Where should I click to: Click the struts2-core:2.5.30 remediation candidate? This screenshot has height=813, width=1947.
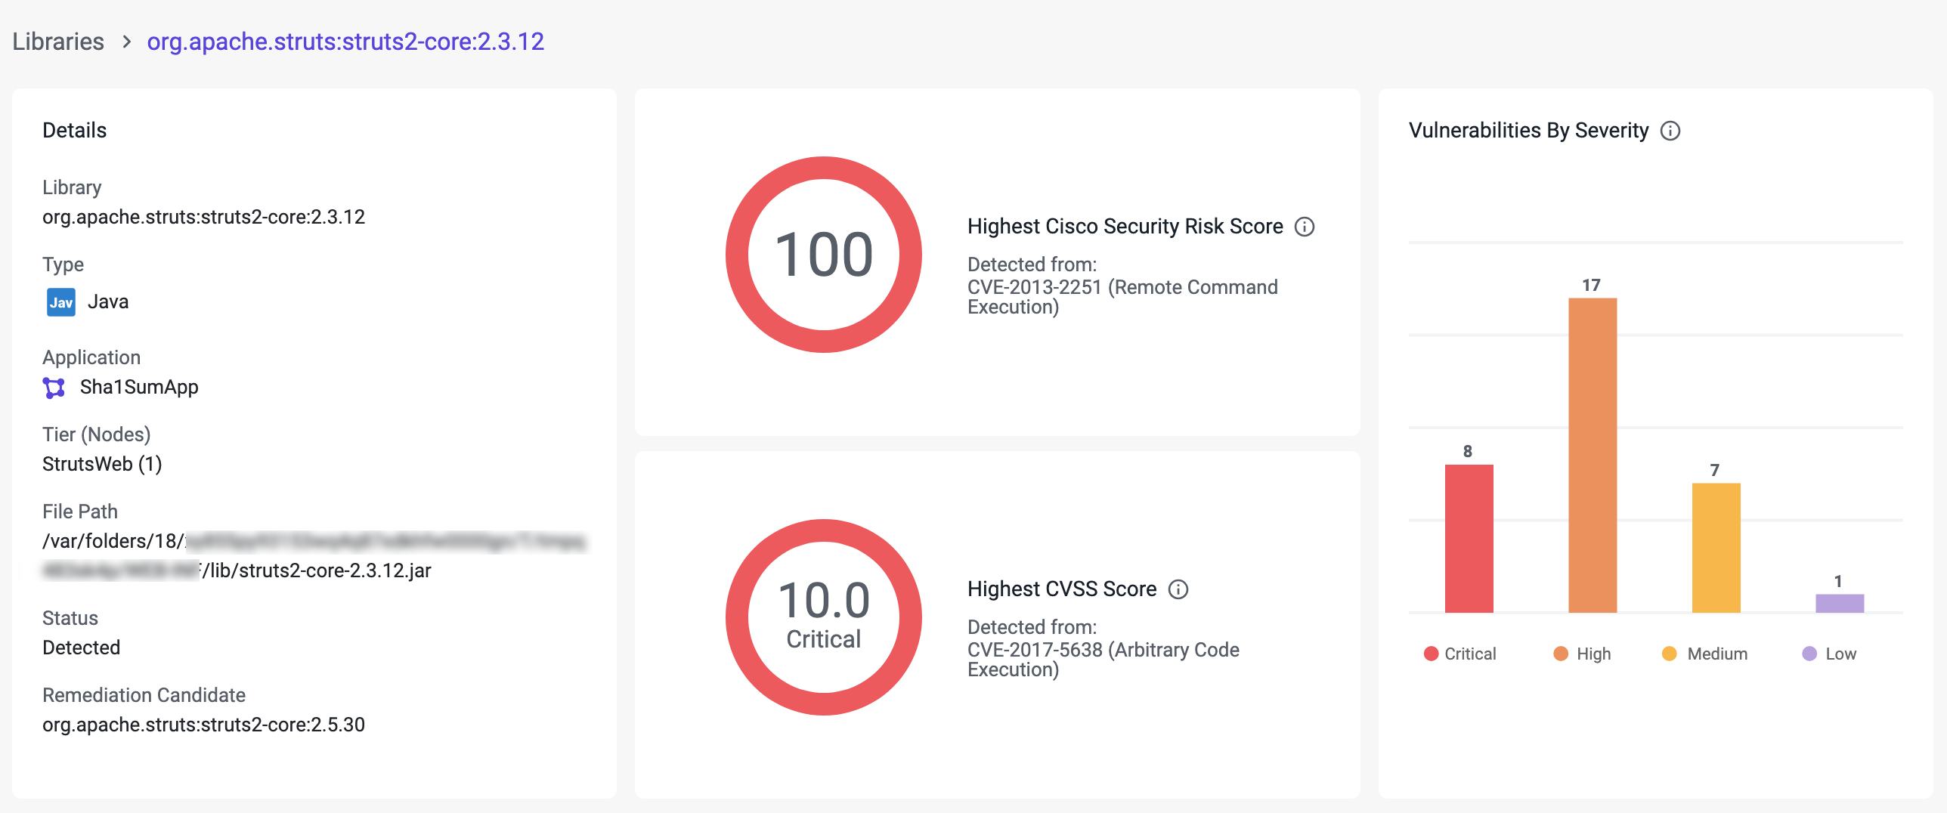(x=203, y=725)
